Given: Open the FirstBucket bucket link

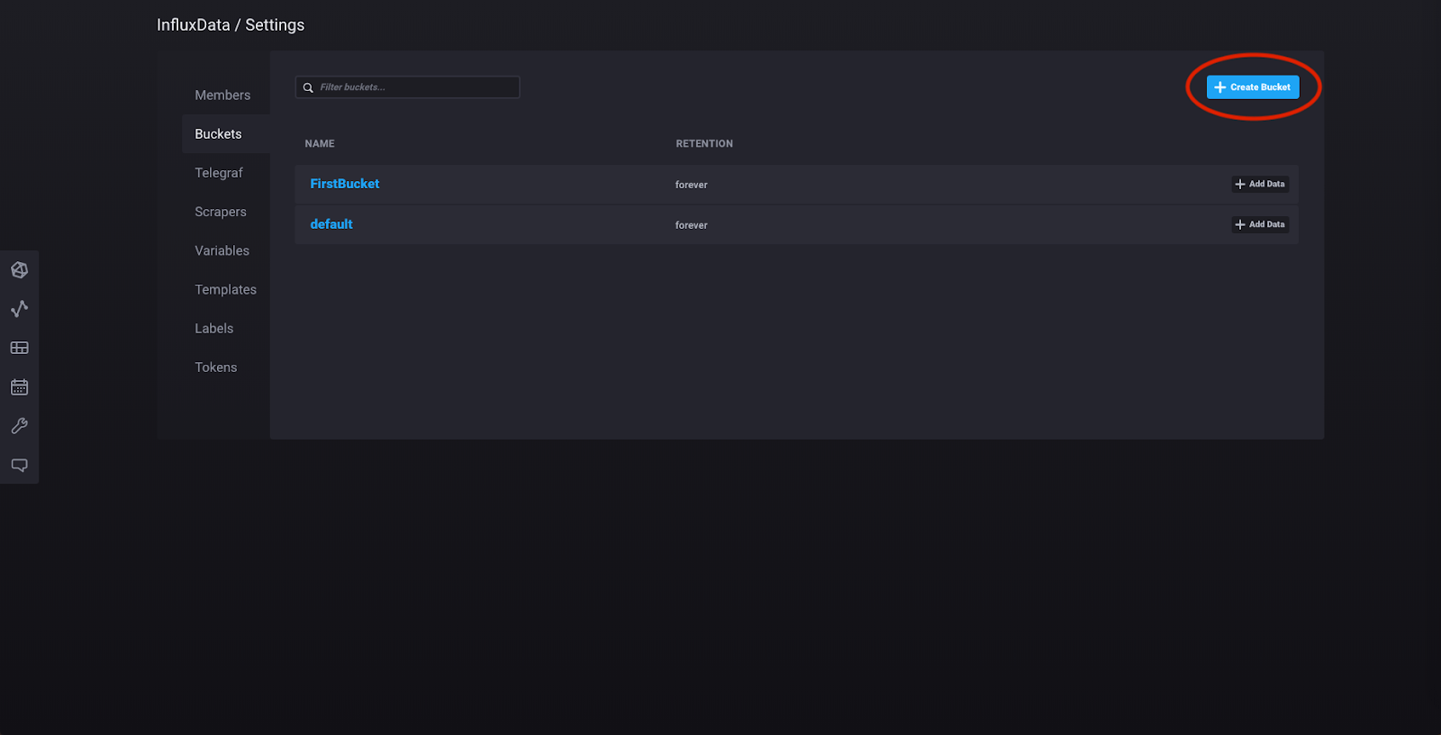Looking at the screenshot, I should click(x=345, y=184).
